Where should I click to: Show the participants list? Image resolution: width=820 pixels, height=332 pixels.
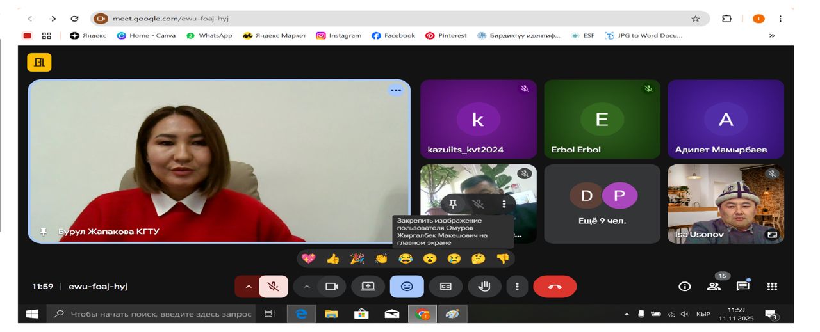714,287
